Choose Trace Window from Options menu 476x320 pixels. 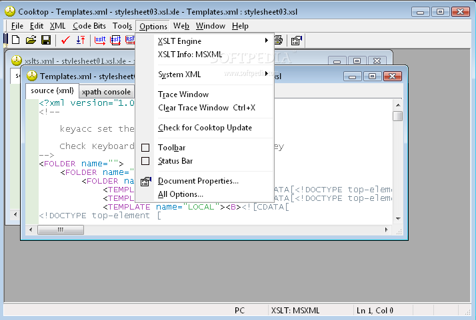[205, 94]
